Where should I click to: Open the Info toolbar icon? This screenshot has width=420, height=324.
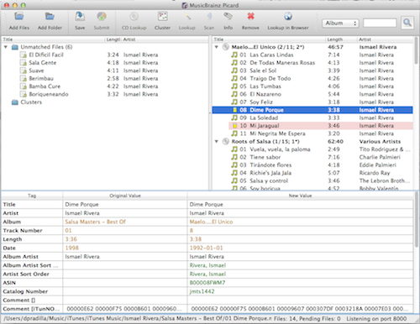pos(228,17)
